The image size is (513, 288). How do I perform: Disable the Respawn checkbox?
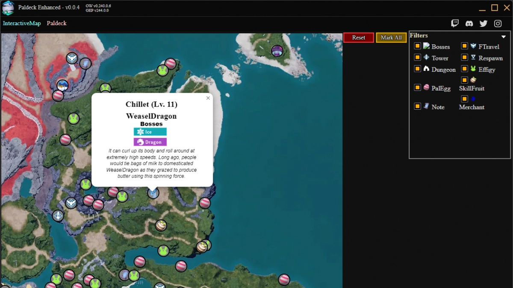(x=464, y=57)
